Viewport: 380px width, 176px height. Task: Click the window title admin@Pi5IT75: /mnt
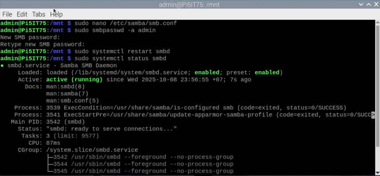pos(189,4)
